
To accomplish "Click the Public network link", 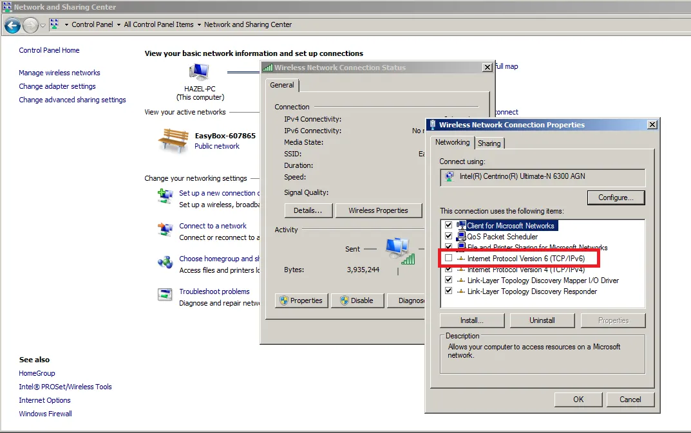I will tap(217, 146).
